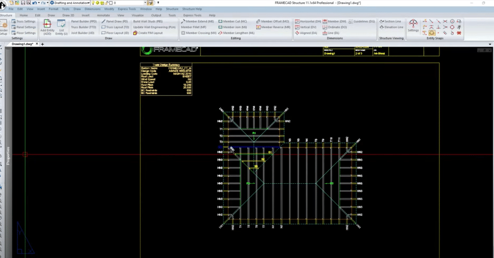The height and width of the screenshot is (258, 494).
Task: Open the collapsed Properties side panel
Action: point(8,155)
